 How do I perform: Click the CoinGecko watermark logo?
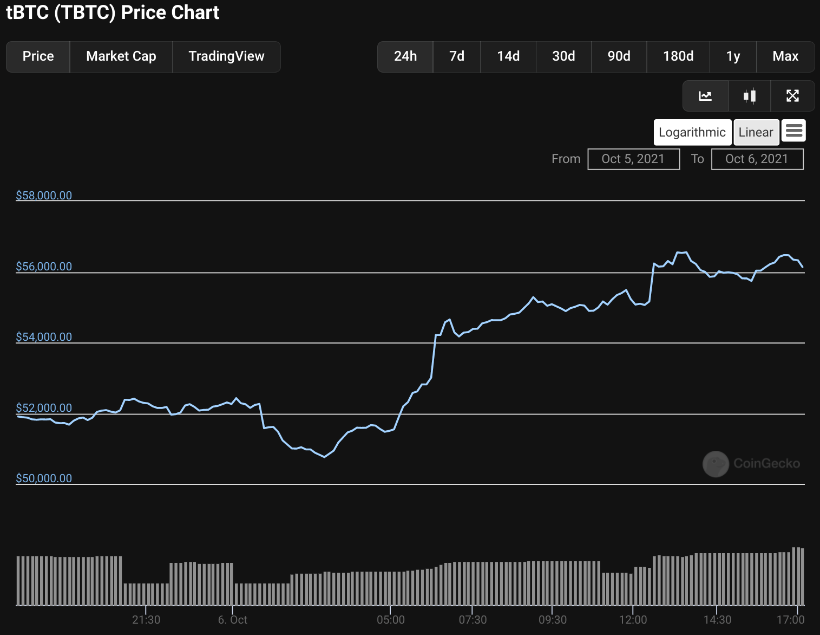click(x=751, y=464)
